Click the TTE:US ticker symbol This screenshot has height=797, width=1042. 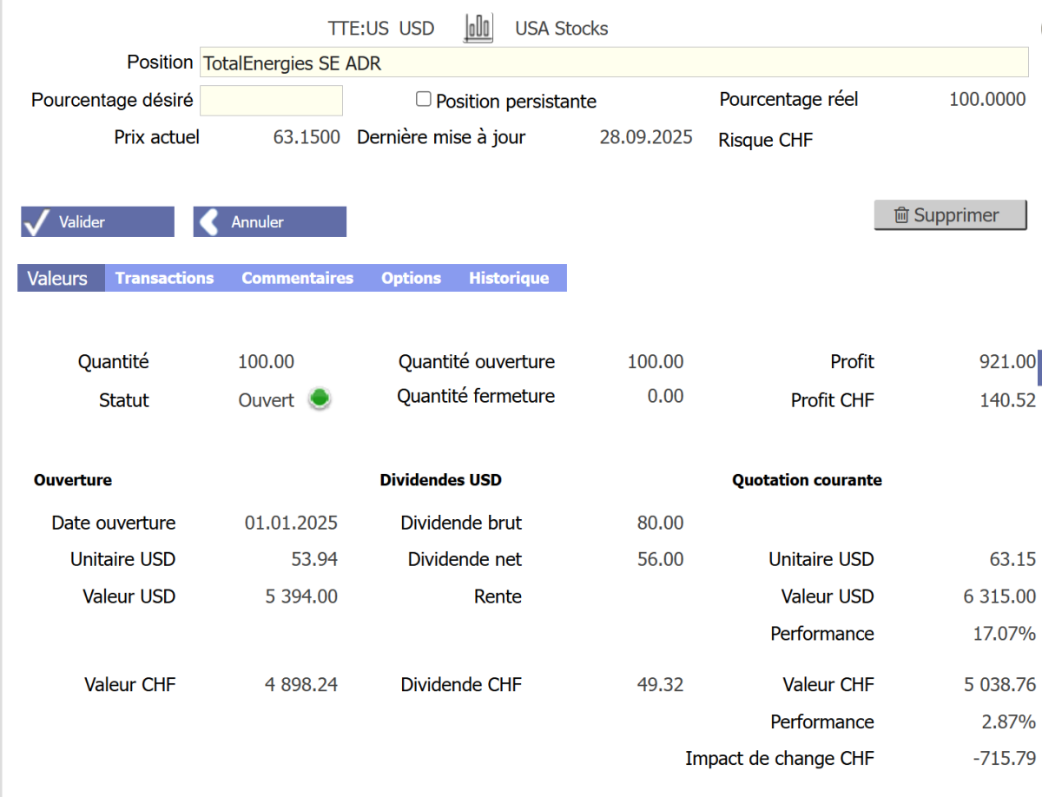[358, 28]
